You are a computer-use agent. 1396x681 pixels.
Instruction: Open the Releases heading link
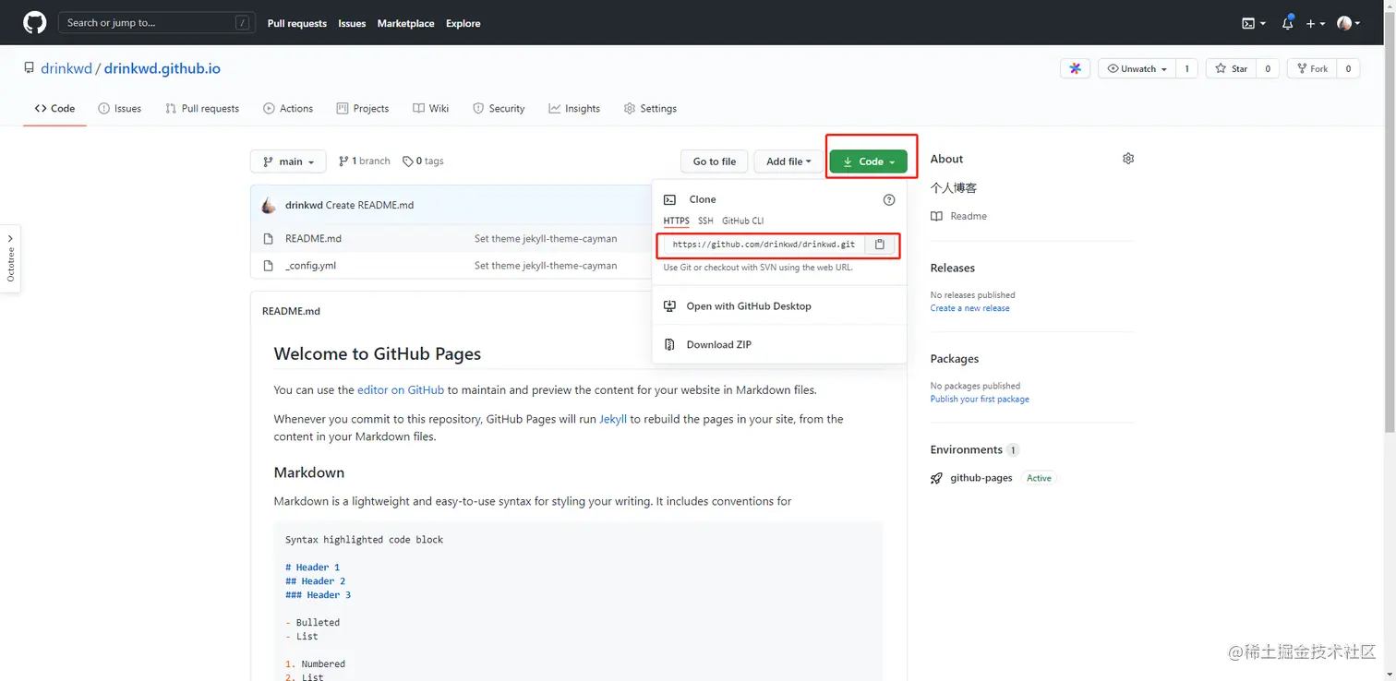pyautogui.click(x=953, y=268)
